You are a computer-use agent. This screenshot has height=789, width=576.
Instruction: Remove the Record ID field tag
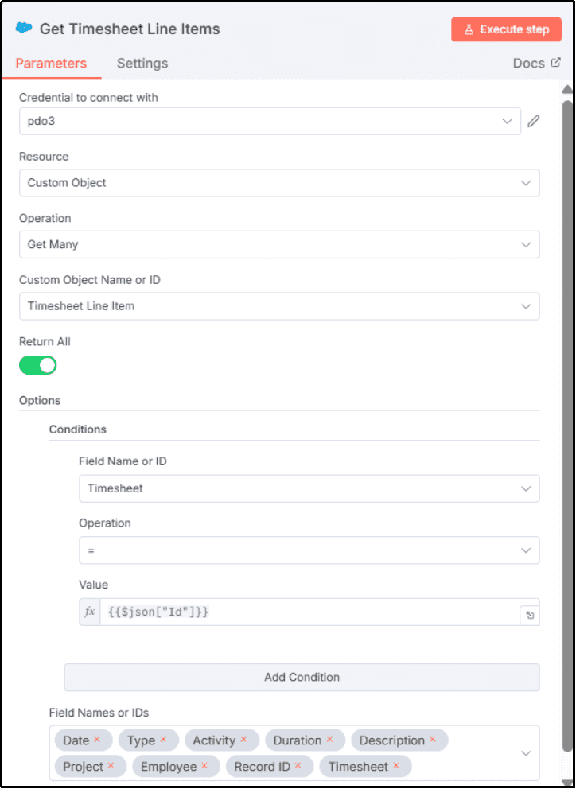[298, 766]
